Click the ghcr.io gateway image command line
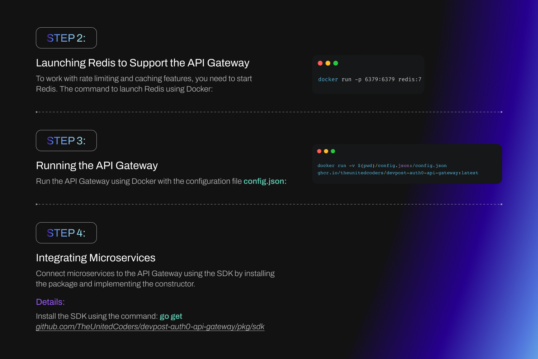Image resolution: width=538 pixels, height=359 pixels. point(398,173)
